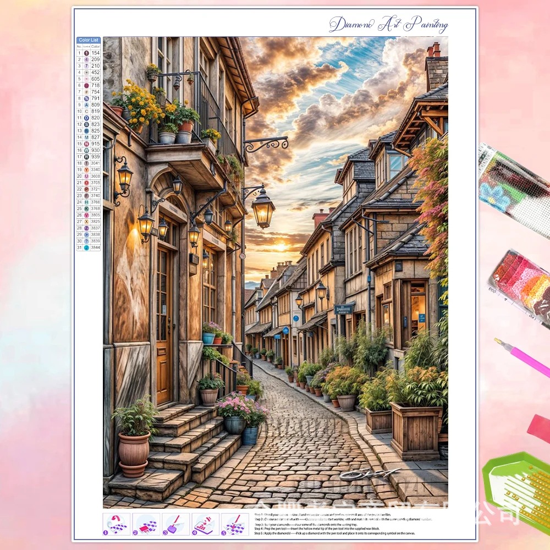
Task: Click color code 3721 in the list
Action: (95, 189)
